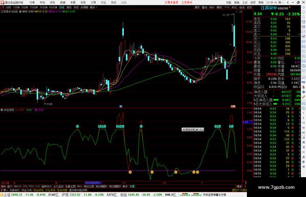Expand 更多 periods next to 多周期
This screenshot has width=306, height=197.
click(x=93, y=7)
